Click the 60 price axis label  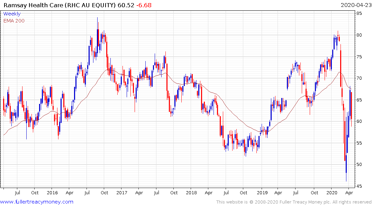(359, 121)
